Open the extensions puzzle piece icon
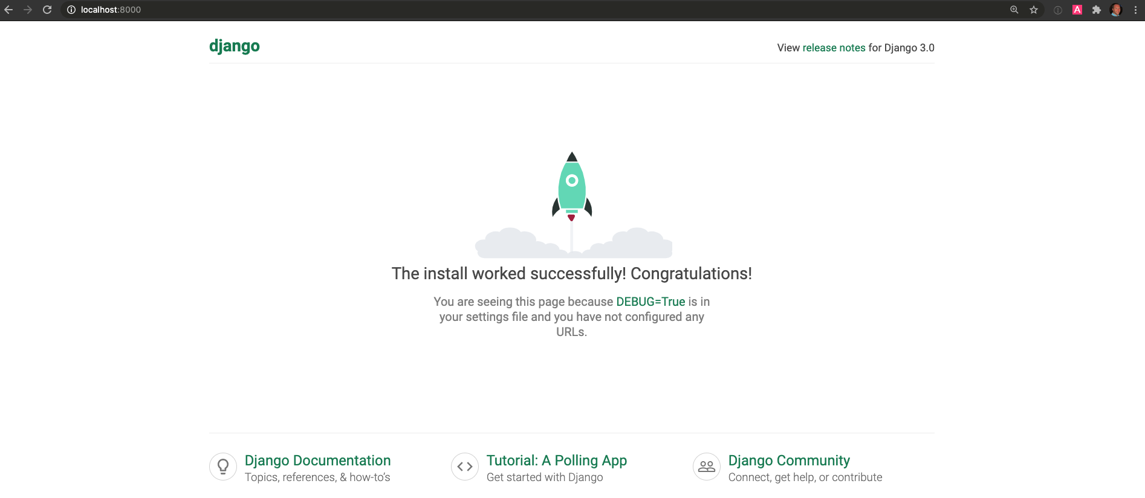The width and height of the screenshot is (1145, 498). point(1097,10)
